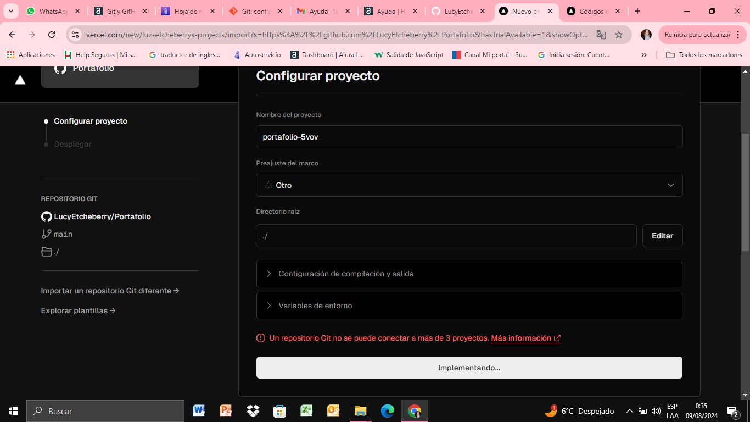The width and height of the screenshot is (750, 422).
Task: Click the Implementando deploy button
Action: click(x=469, y=368)
